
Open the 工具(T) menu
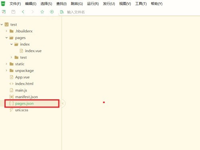(x=141, y=4)
